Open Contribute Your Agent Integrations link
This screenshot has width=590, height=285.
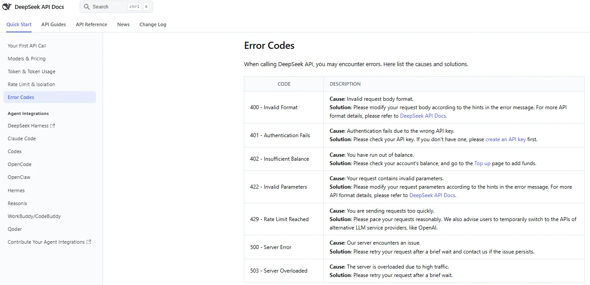[50, 242]
